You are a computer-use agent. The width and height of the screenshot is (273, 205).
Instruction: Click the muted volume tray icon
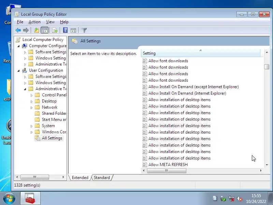(240, 199)
